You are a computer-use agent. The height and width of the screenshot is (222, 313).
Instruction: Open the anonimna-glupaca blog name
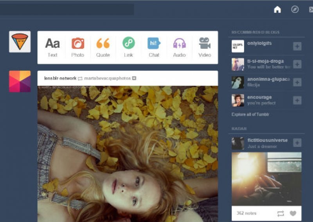click(x=268, y=79)
